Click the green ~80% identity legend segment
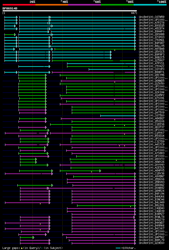 pos(117,5)
